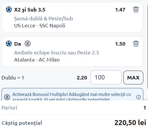Viewport: 148px width, 128px height.
Task: Click the soccer ball icon next to Da
Action: pos(9,44)
